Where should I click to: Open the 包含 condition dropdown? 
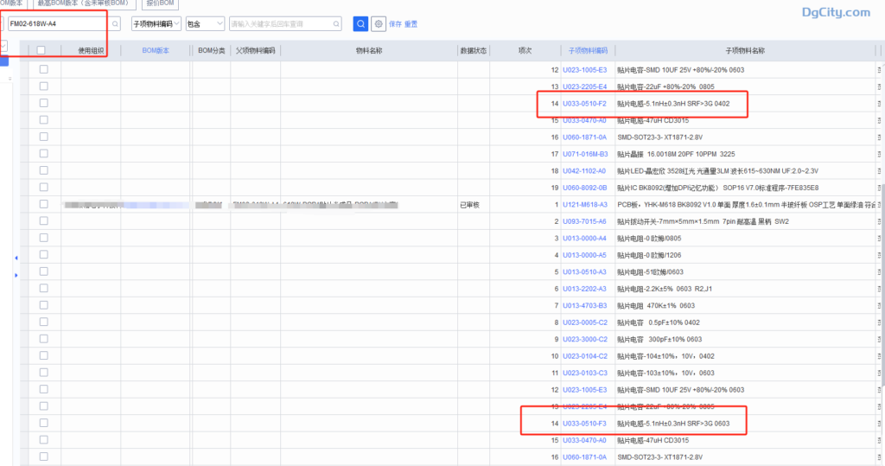pyautogui.click(x=205, y=24)
